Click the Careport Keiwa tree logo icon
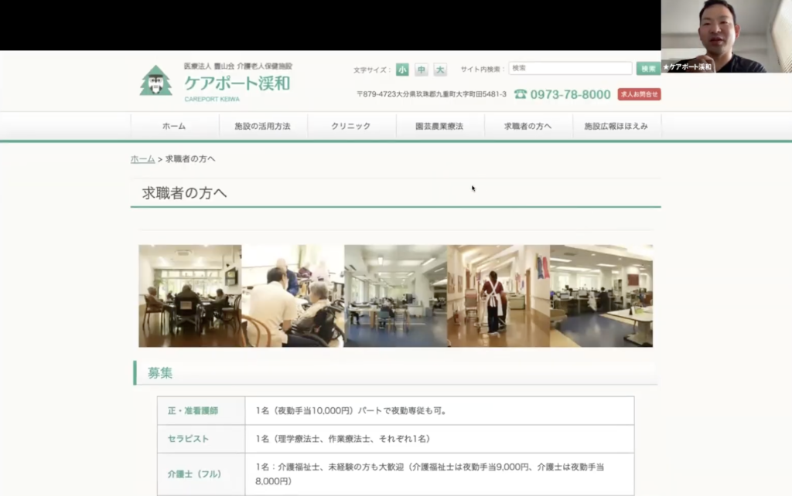Viewport: 792px width, 496px height. (155, 81)
